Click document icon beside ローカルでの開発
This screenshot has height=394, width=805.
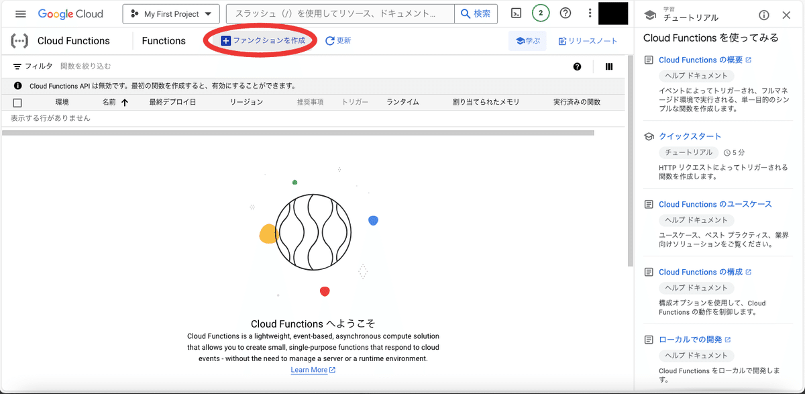649,340
